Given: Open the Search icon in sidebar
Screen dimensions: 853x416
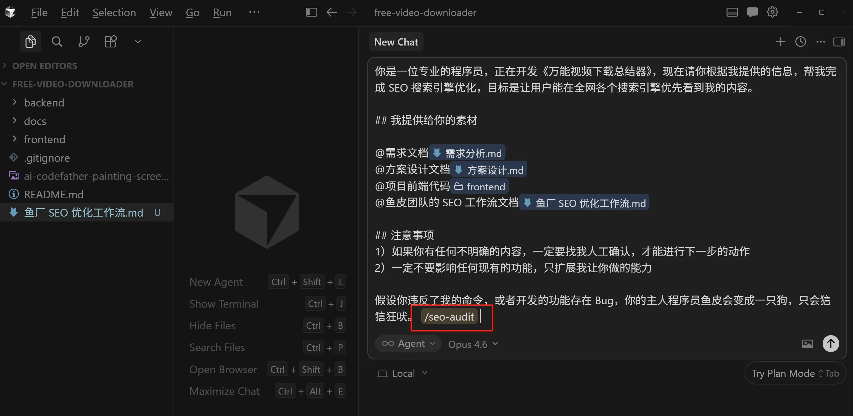Looking at the screenshot, I should click(x=57, y=42).
